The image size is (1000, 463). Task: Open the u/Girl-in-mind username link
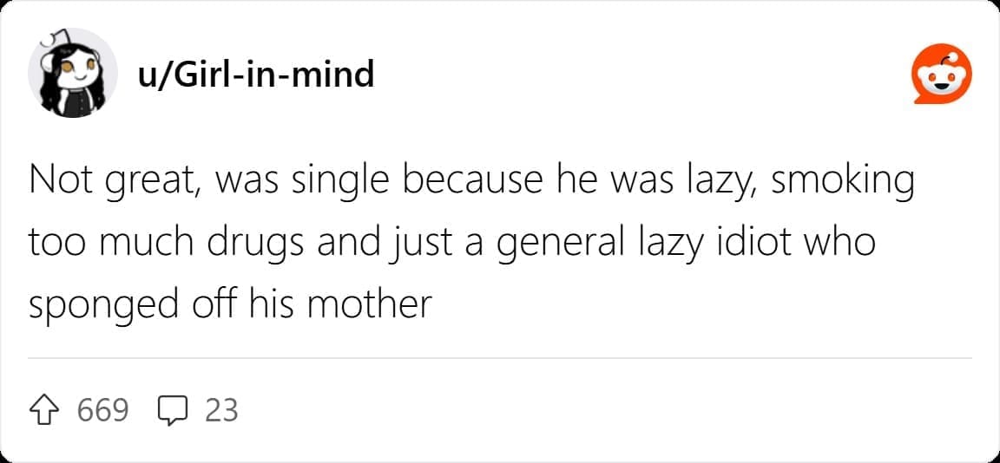click(x=256, y=75)
